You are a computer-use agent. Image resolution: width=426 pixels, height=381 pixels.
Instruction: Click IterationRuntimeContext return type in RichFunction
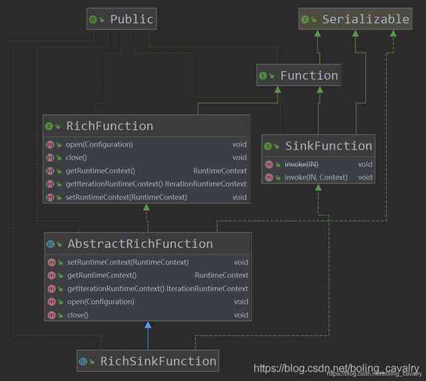pyautogui.click(x=206, y=184)
